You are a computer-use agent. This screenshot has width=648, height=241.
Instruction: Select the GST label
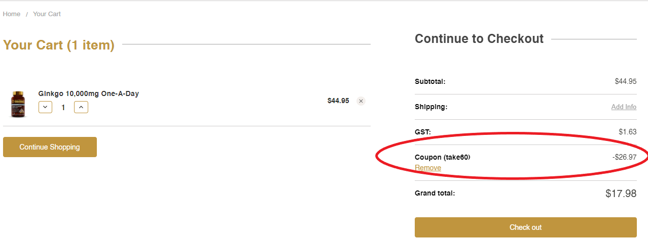point(423,132)
